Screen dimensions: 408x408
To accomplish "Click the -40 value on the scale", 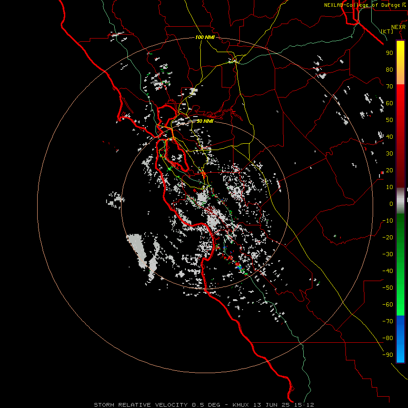I will [x=388, y=271].
